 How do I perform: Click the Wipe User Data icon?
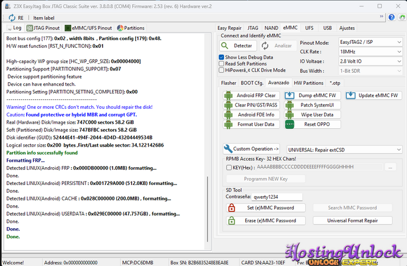click(289, 115)
